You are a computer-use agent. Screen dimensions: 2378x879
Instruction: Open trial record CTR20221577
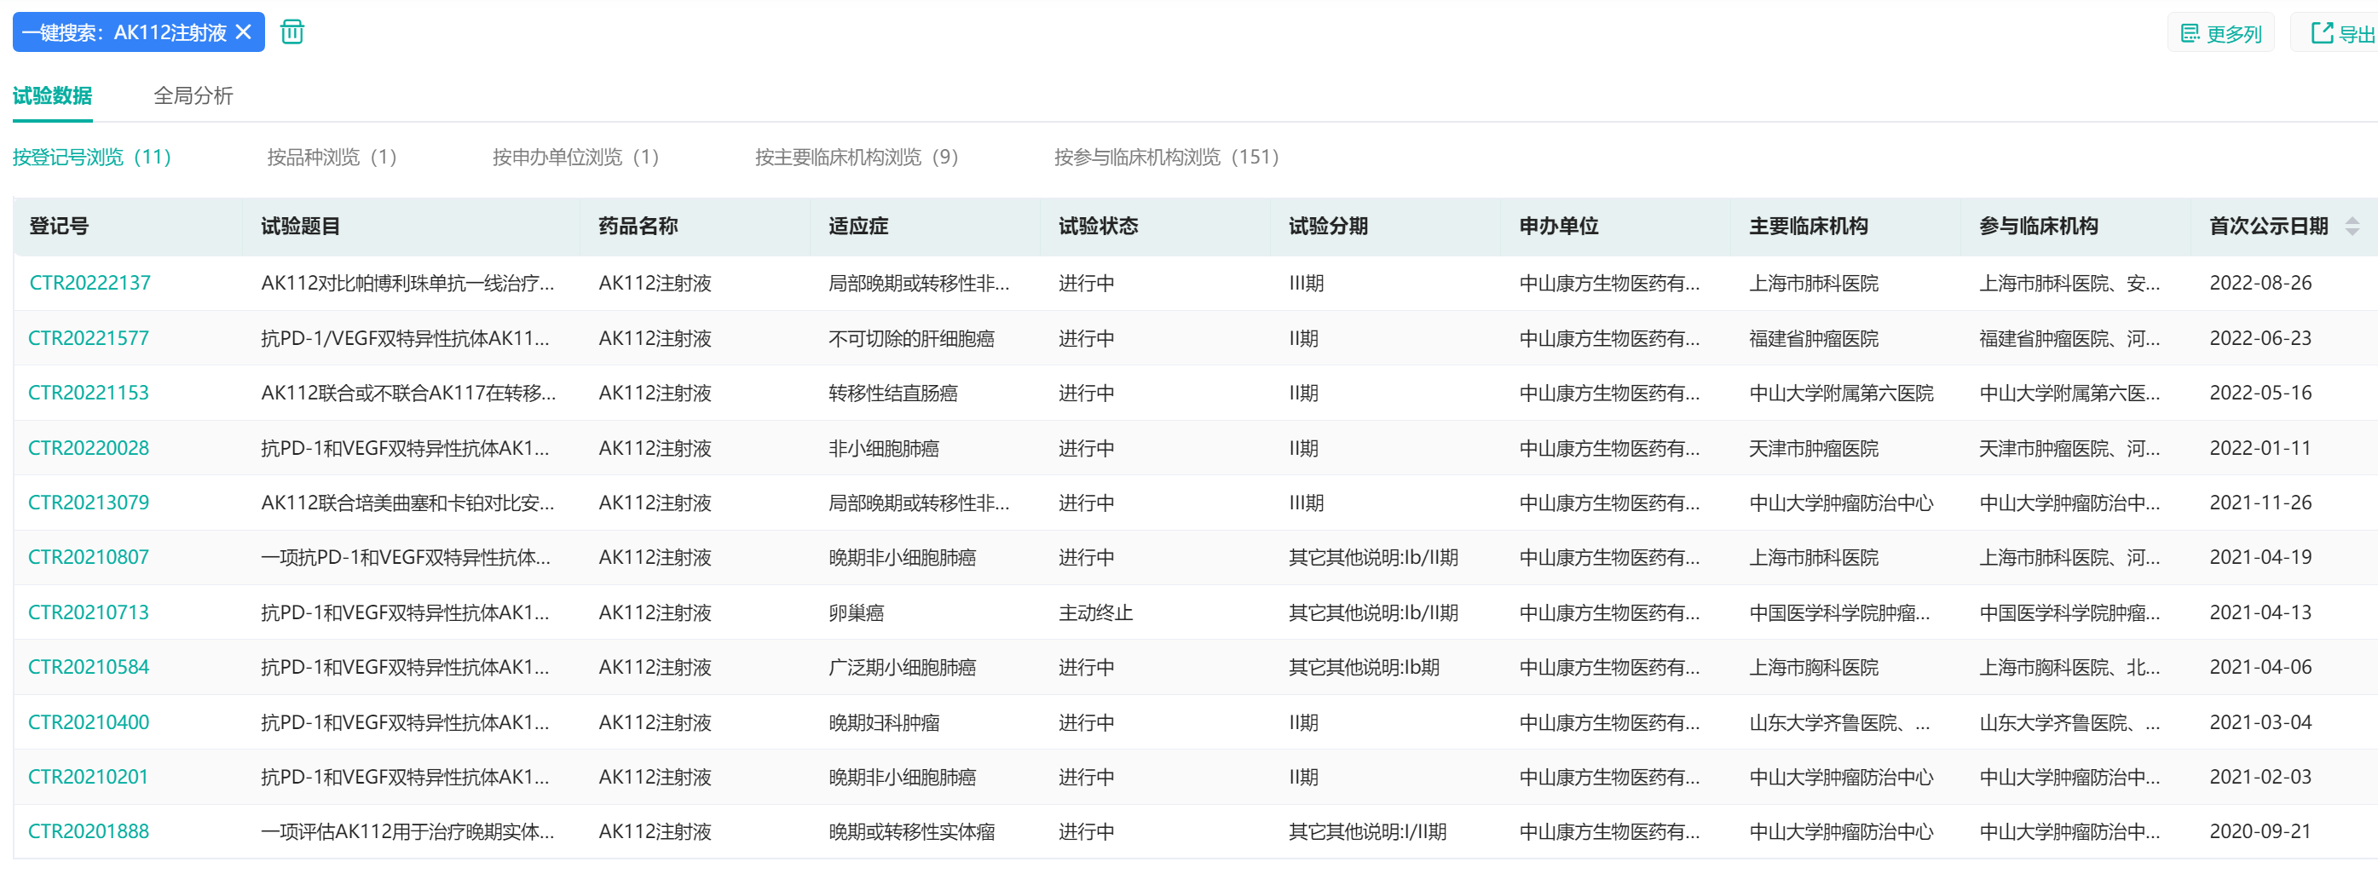(89, 338)
